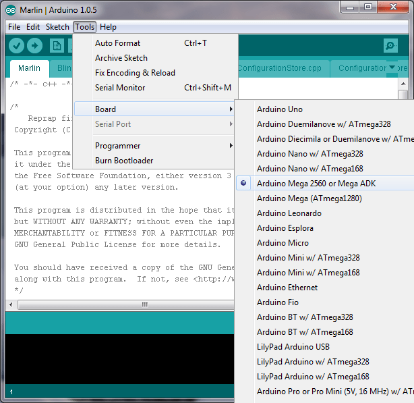The width and height of the screenshot is (414, 403).
Task: Open the Edit menu
Action: pos(33,27)
